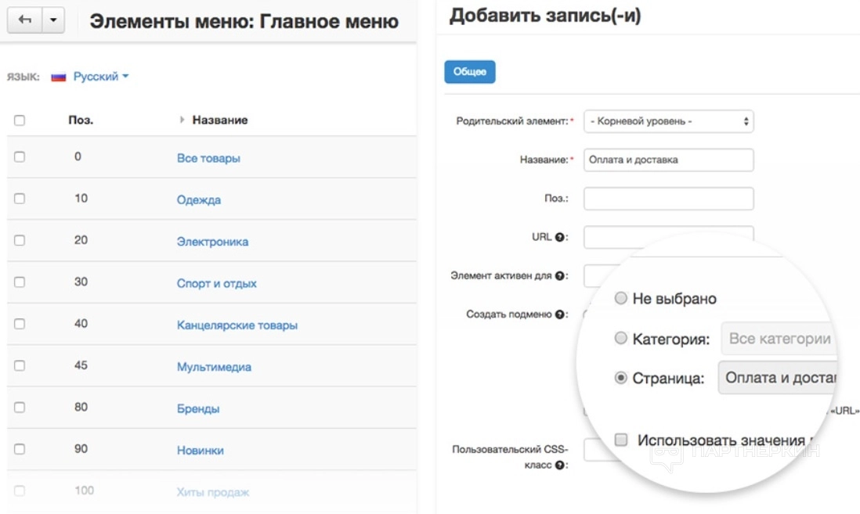Open the Родительский элемент dropdown
860x514 pixels.
pyautogui.click(x=668, y=121)
